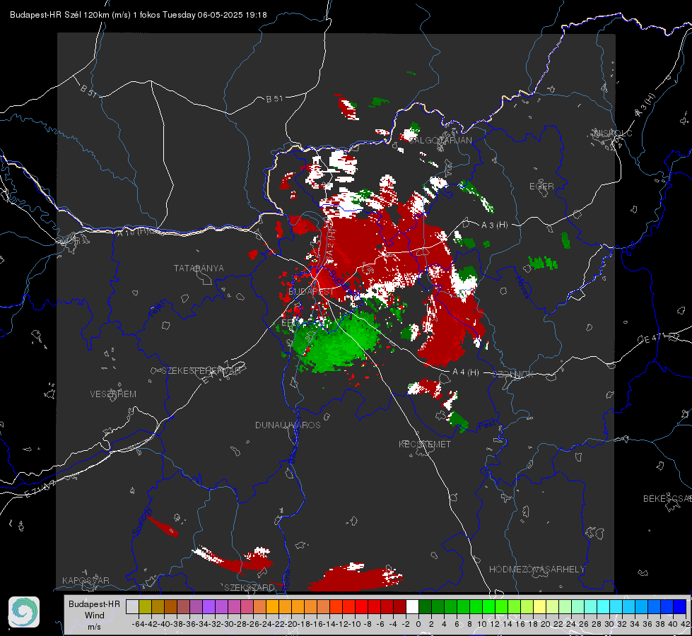Select the bright red swatch between -10 and -8
Image resolution: width=692 pixels, height=636 pixels.
click(x=361, y=606)
